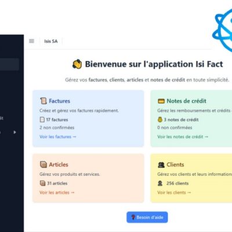This screenshot has height=232, width=232.
Task: Follow the Voir les factures link
Action: pos(58,137)
